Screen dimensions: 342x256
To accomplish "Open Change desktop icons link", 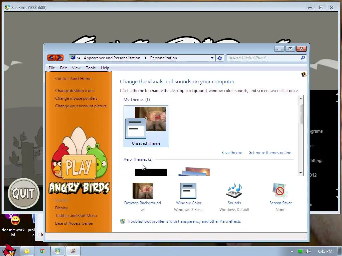I will coord(74,91).
